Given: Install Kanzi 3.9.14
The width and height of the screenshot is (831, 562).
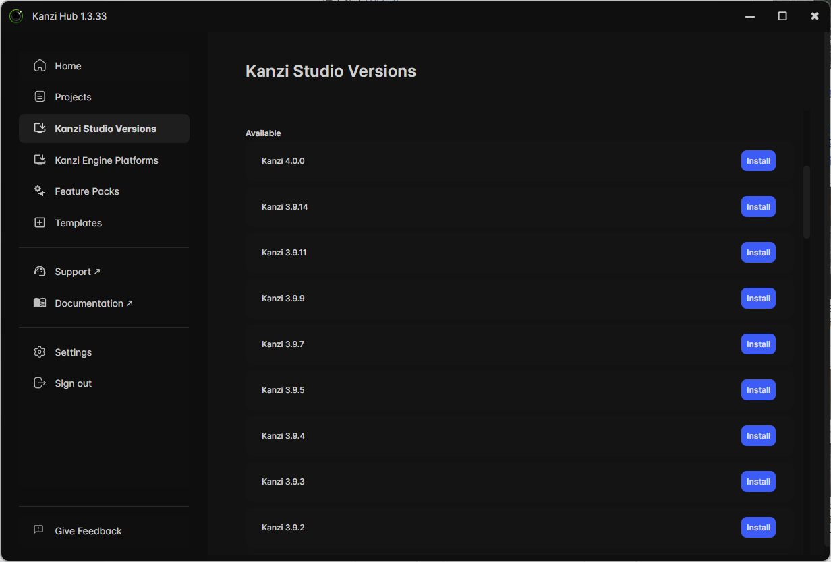Looking at the screenshot, I should click(758, 207).
